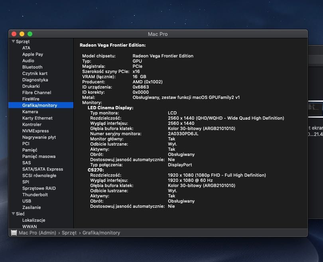The height and width of the screenshot is (262, 323).
Task: Click Sprzęt in the path bar
Action: [x=69, y=233]
